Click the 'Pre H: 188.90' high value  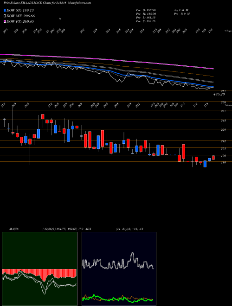point(146,14)
